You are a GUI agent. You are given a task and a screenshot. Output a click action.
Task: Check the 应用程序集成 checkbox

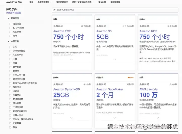coord(10,51)
